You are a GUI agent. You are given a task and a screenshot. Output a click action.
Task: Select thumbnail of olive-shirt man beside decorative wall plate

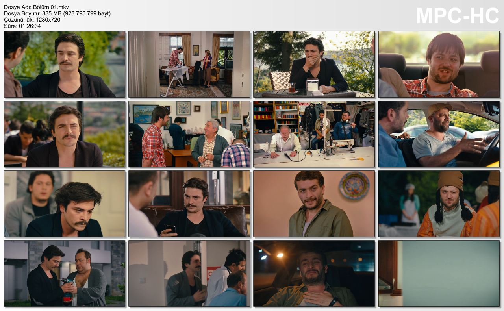click(314, 204)
